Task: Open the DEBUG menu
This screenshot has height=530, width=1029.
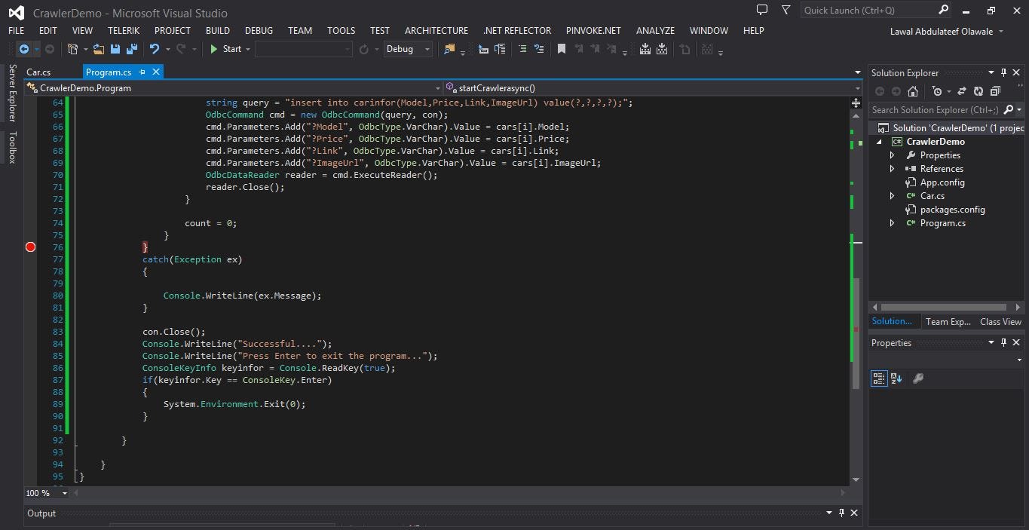Action: click(x=259, y=31)
